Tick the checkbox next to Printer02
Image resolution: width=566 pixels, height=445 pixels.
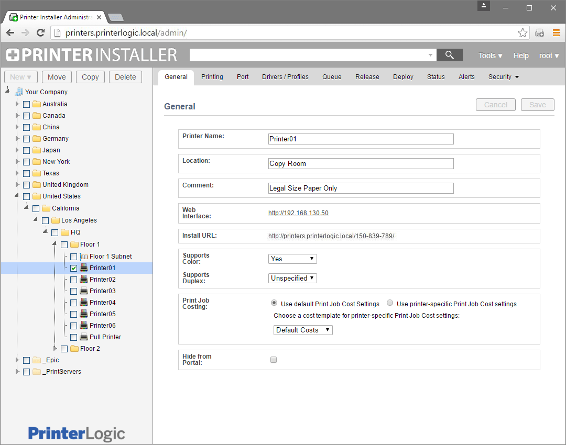tap(73, 280)
